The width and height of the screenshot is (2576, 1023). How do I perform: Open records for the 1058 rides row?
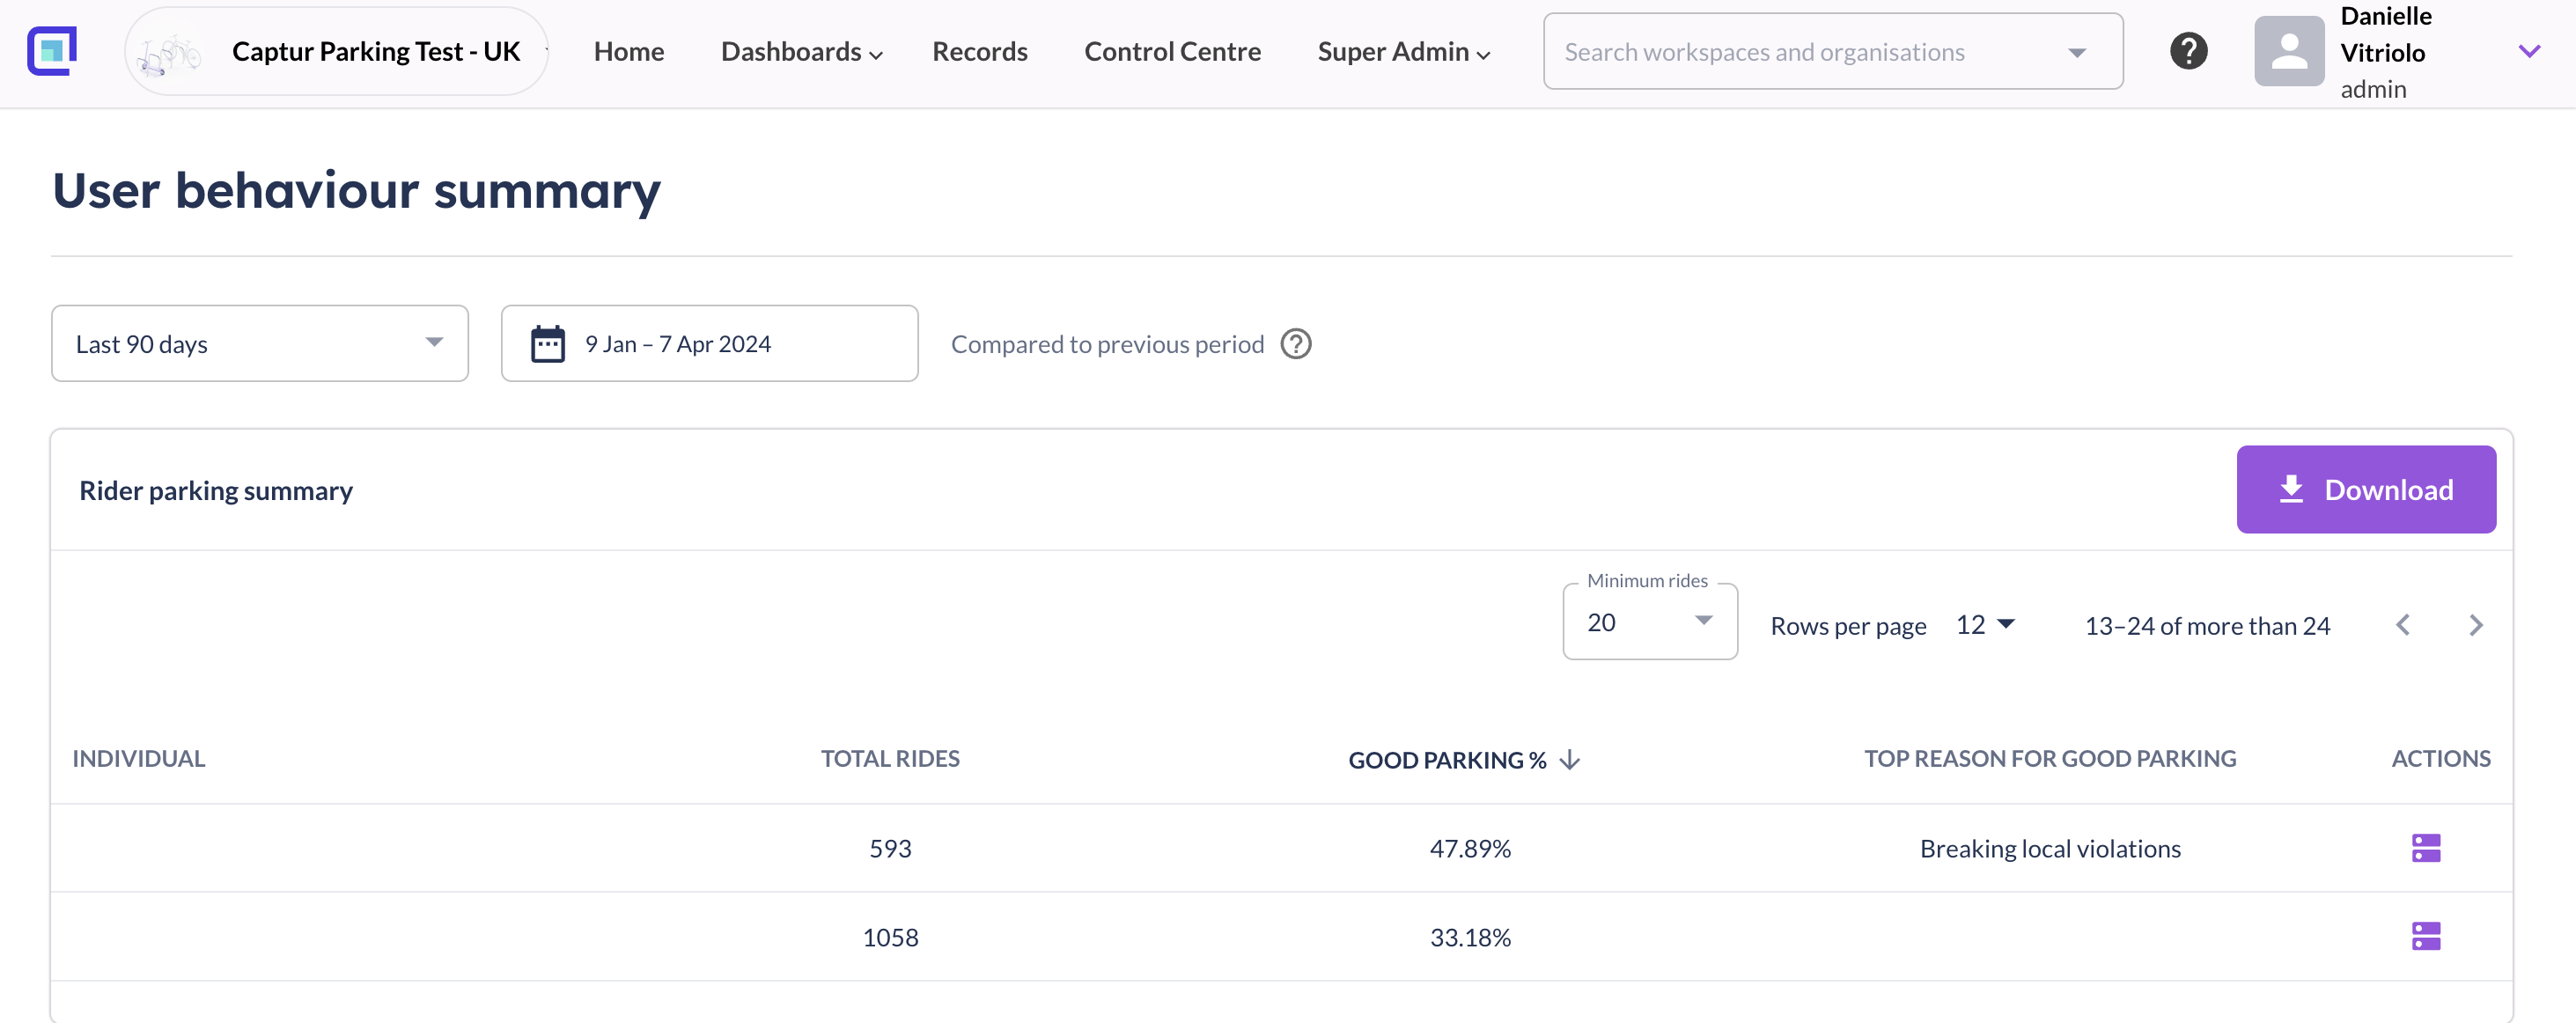click(2425, 936)
